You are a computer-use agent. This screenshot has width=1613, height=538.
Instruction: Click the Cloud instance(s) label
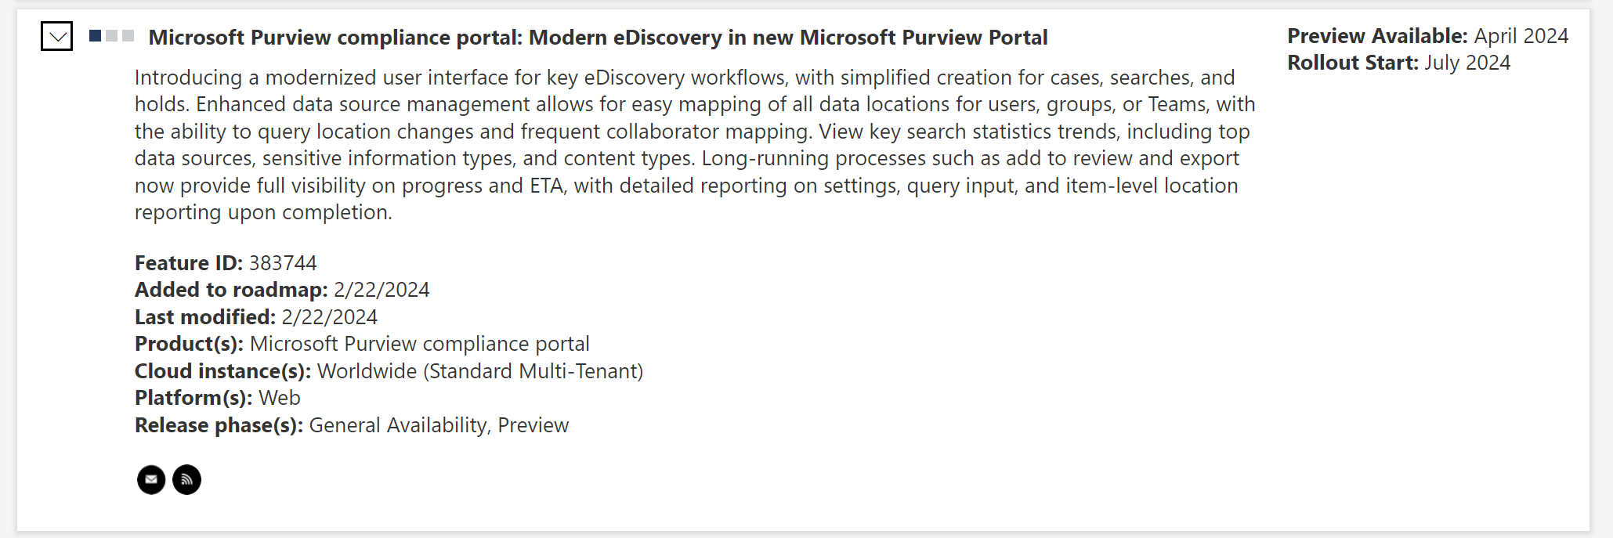click(x=222, y=371)
